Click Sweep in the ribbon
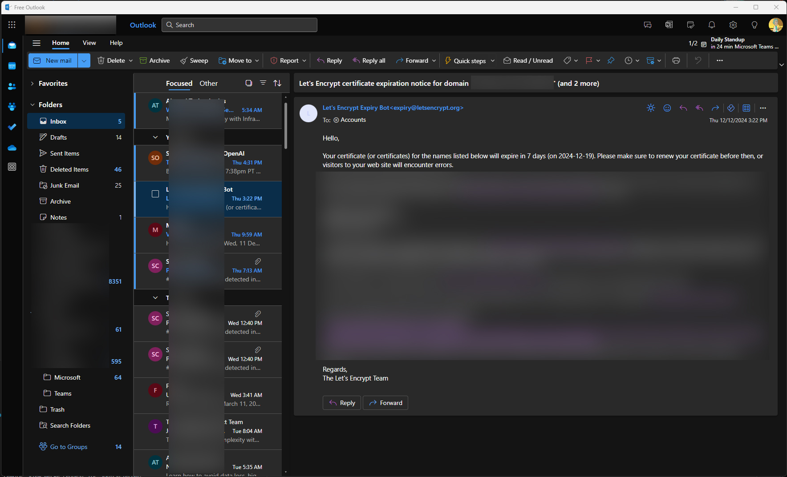The width and height of the screenshot is (787, 477). (194, 60)
